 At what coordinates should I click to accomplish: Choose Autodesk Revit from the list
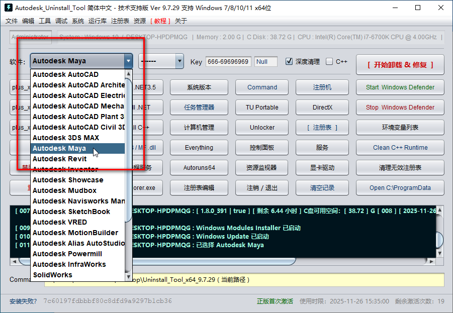point(77,159)
